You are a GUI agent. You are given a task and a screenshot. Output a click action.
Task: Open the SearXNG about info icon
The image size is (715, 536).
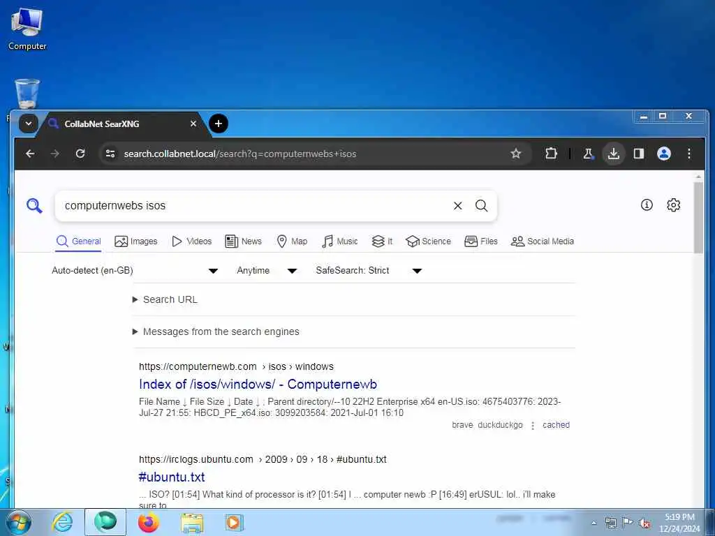coord(647,205)
